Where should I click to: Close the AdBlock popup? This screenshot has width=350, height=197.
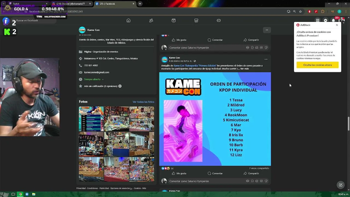point(337,25)
